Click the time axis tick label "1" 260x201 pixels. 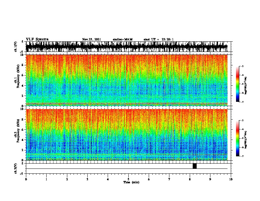coord(46,179)
